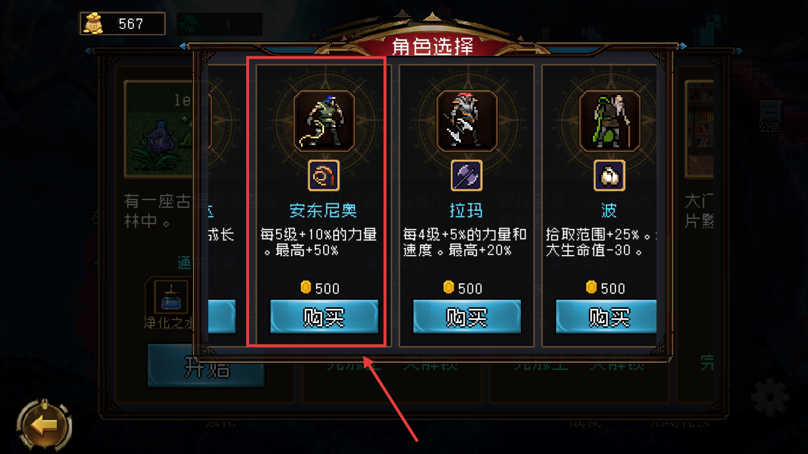808x454 pixels.
Task: Click the character name 安东尼奥
Action: (323, 211)
